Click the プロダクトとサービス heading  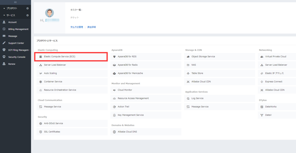[47, 40]
